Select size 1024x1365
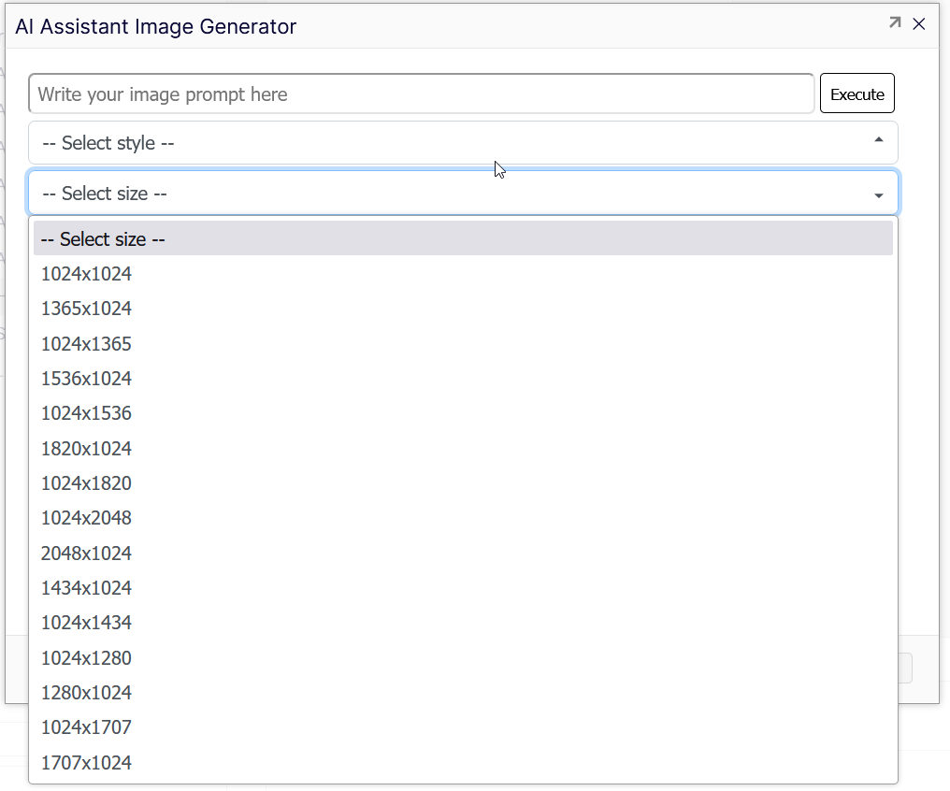The image size is (950, 791). (463, 343)
